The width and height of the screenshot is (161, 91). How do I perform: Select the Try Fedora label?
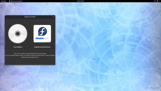point(18,47)
